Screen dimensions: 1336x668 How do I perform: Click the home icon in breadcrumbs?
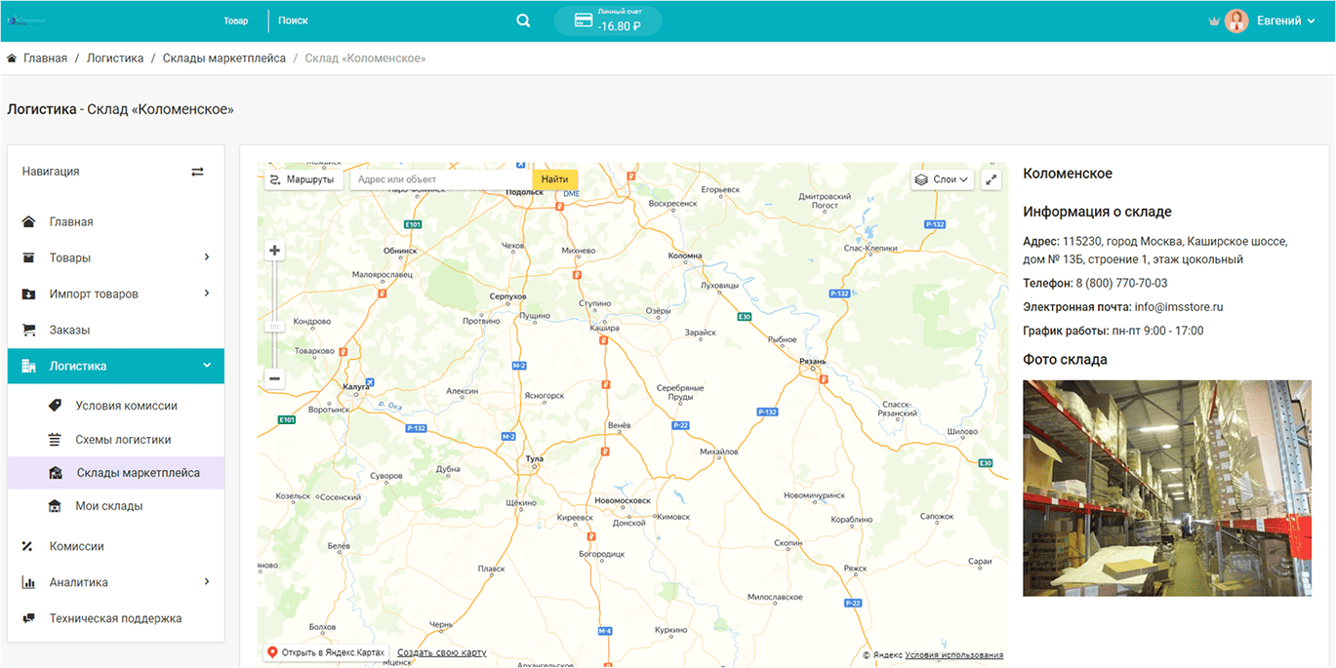coord(12,59)
